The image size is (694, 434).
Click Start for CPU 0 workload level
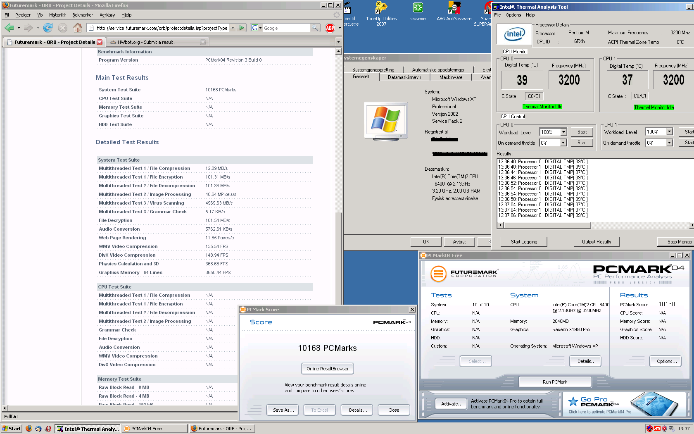[582, 132]
